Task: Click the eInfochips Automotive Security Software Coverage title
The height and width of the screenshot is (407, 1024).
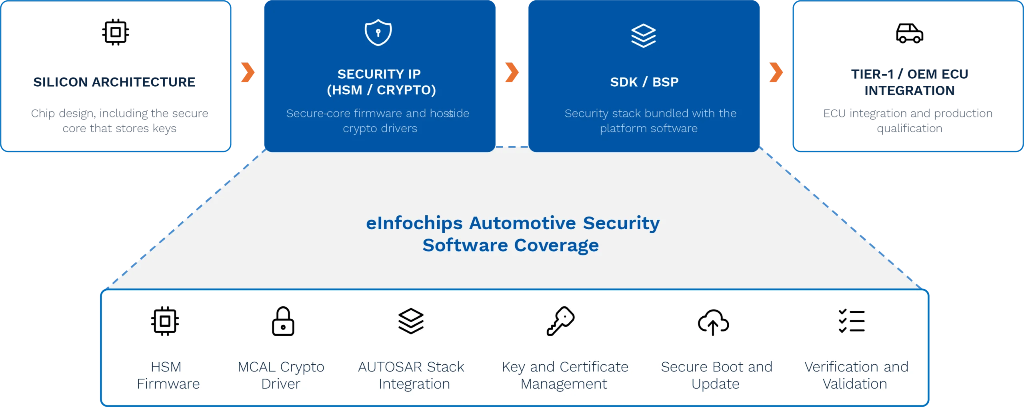Action: (x=512, y=234)
